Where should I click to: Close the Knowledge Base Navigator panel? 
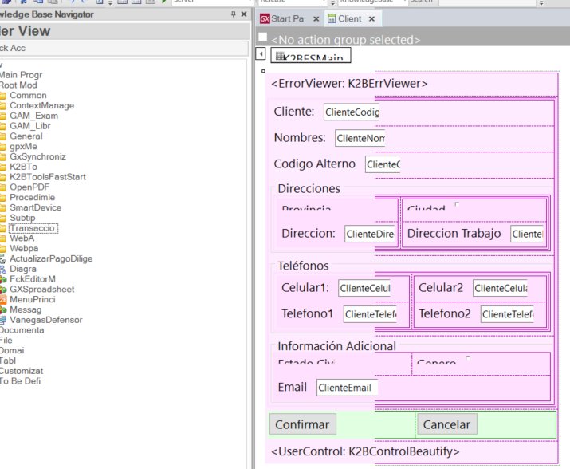click(x=243, y=14)
